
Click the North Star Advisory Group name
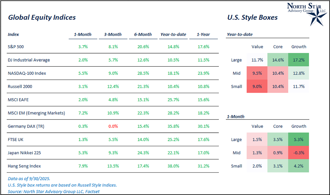tap(301, 8)
